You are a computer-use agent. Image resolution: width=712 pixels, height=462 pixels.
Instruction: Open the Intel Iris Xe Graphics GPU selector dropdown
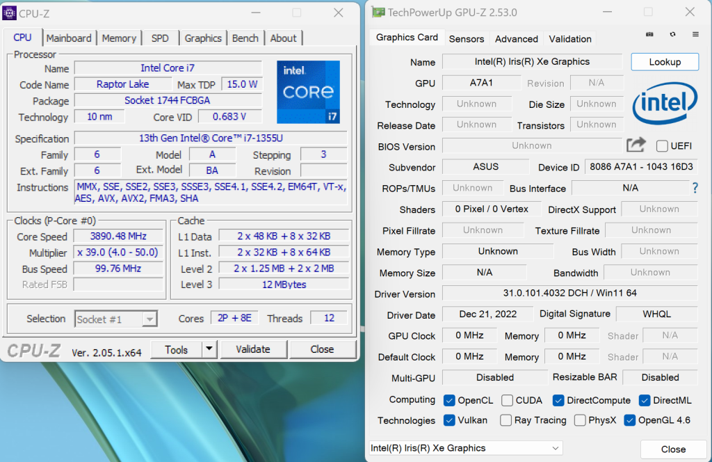[465, 448]
